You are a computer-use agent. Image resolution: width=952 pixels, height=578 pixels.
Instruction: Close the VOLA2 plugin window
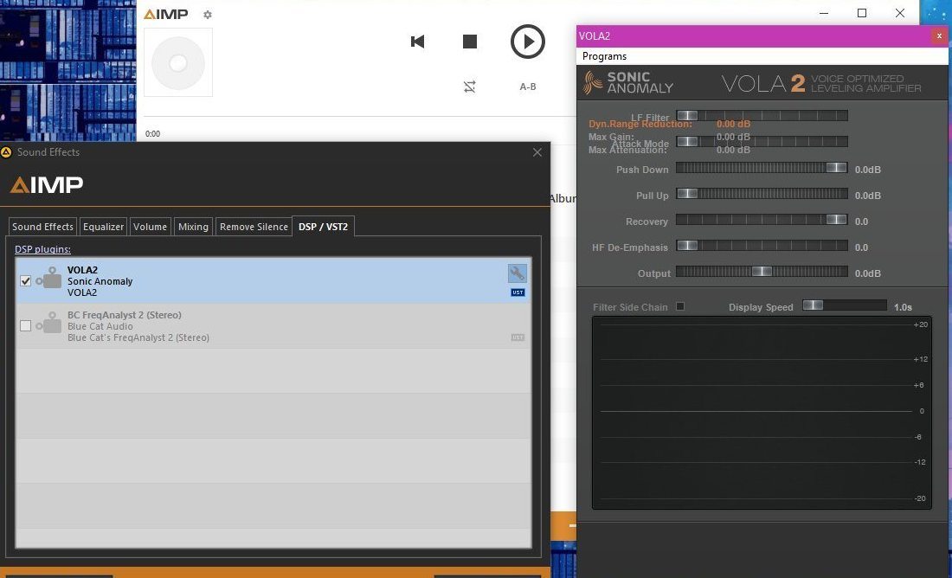pos(939,36)
